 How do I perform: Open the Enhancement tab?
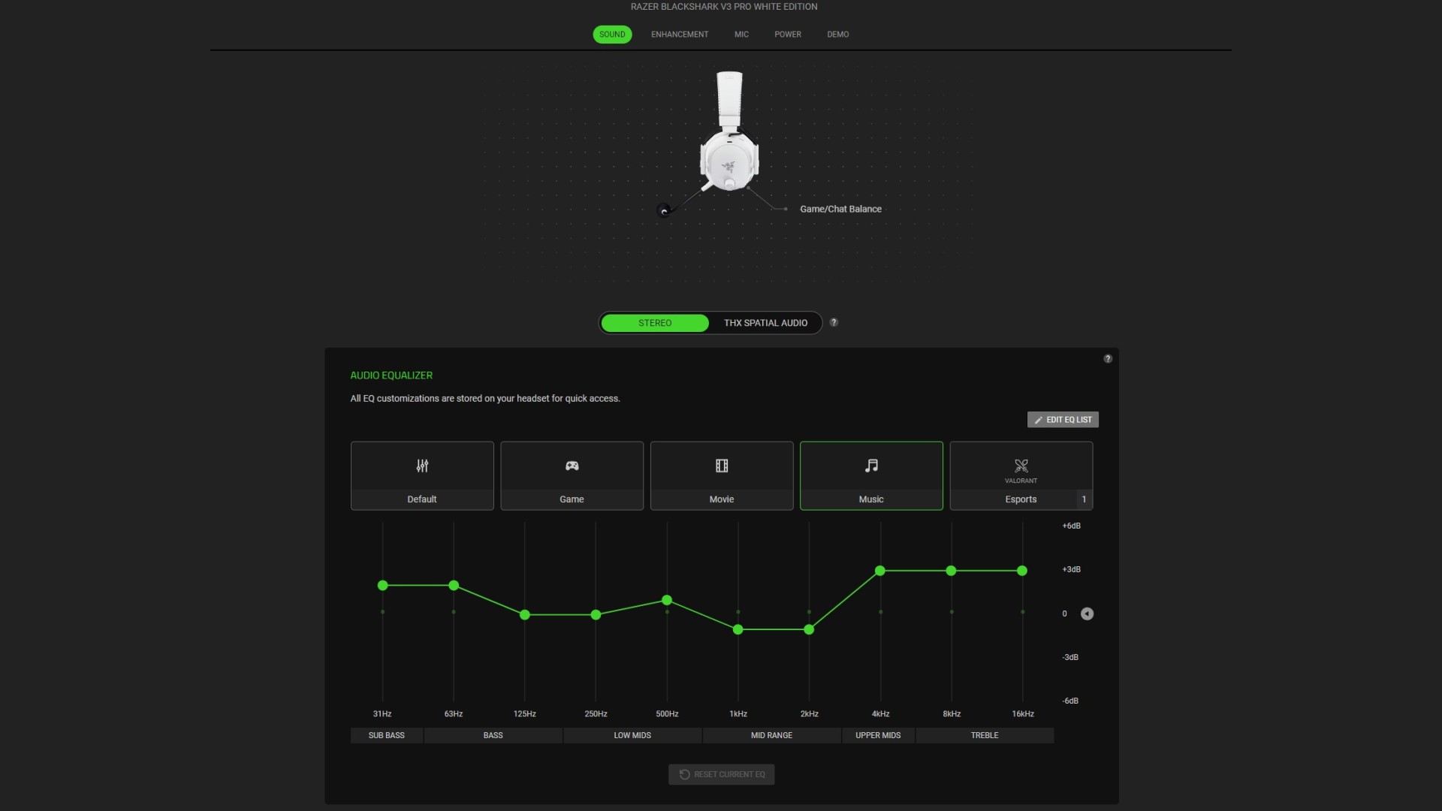[680, 35]
